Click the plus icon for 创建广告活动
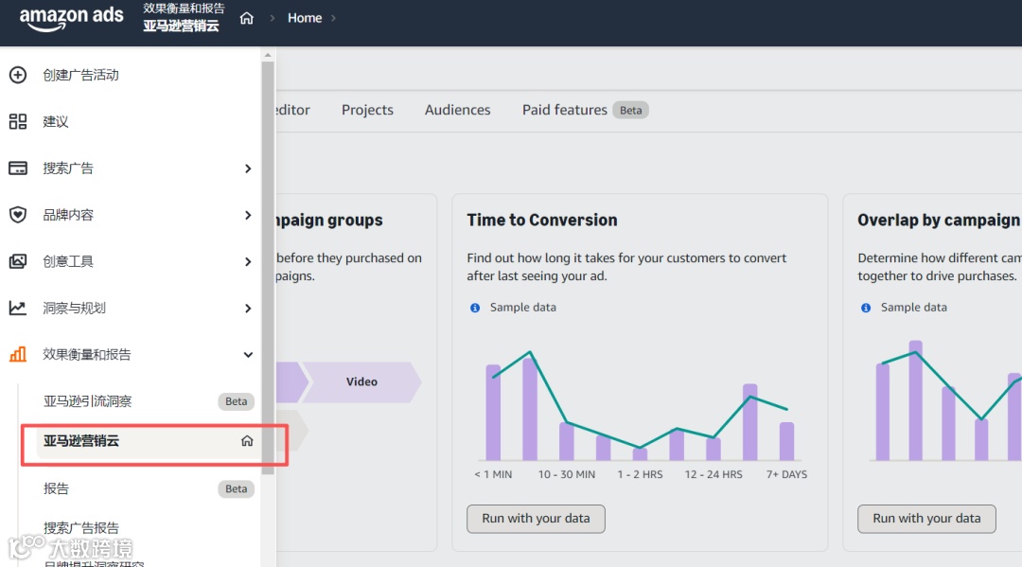This screenshot has width=1022, height=567. [18, 75]
